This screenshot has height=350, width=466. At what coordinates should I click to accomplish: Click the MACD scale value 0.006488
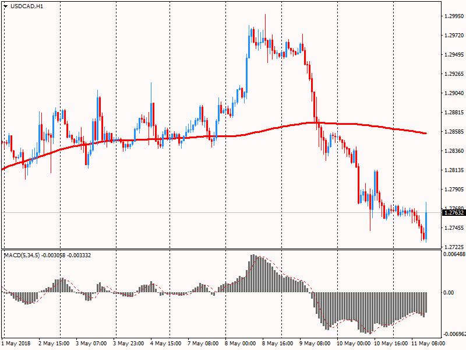tap(454, 254)
